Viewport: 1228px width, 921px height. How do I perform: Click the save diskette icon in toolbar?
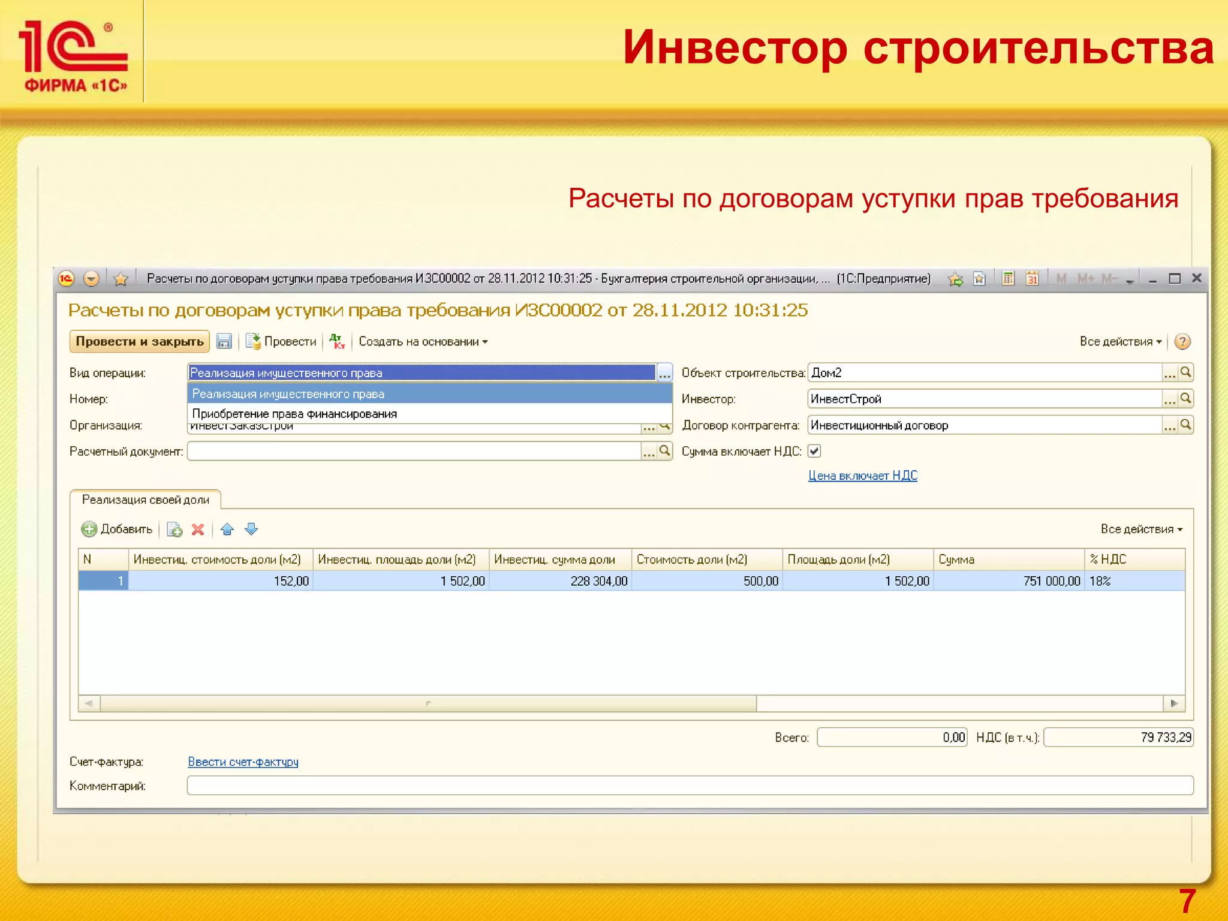(224, 341)
